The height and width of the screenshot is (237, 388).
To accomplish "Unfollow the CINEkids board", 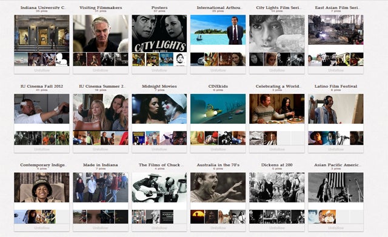I will [218, 149].
